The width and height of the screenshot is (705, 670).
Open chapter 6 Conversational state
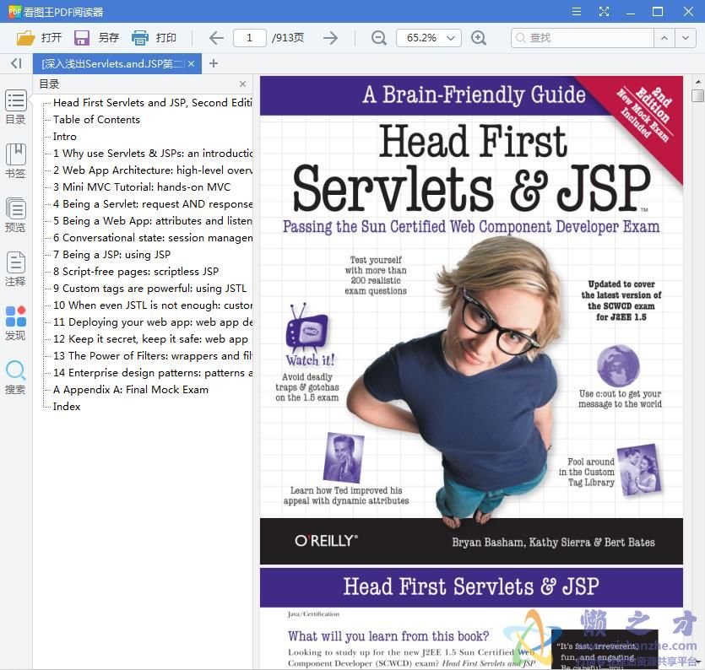pos(153,238)
